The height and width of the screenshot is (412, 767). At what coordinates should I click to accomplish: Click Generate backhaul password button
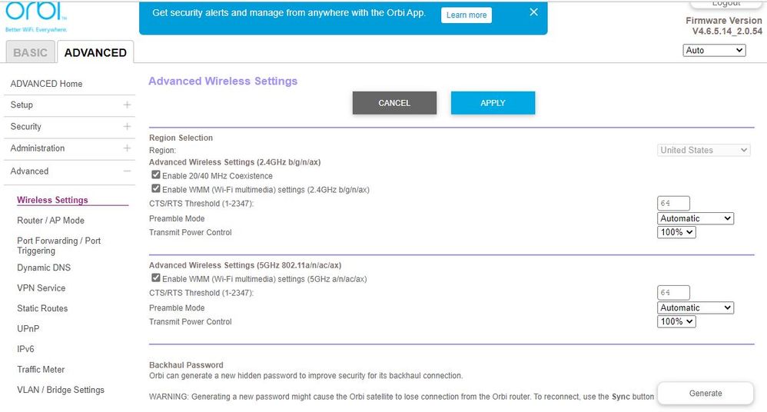click(705, 393)
